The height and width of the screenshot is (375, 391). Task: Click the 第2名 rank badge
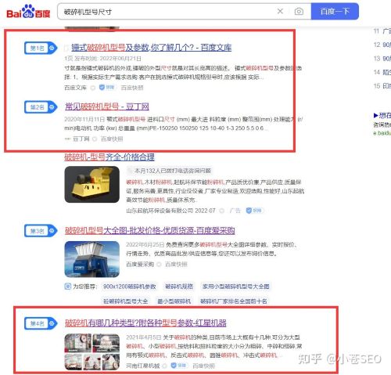click(41, 107)
